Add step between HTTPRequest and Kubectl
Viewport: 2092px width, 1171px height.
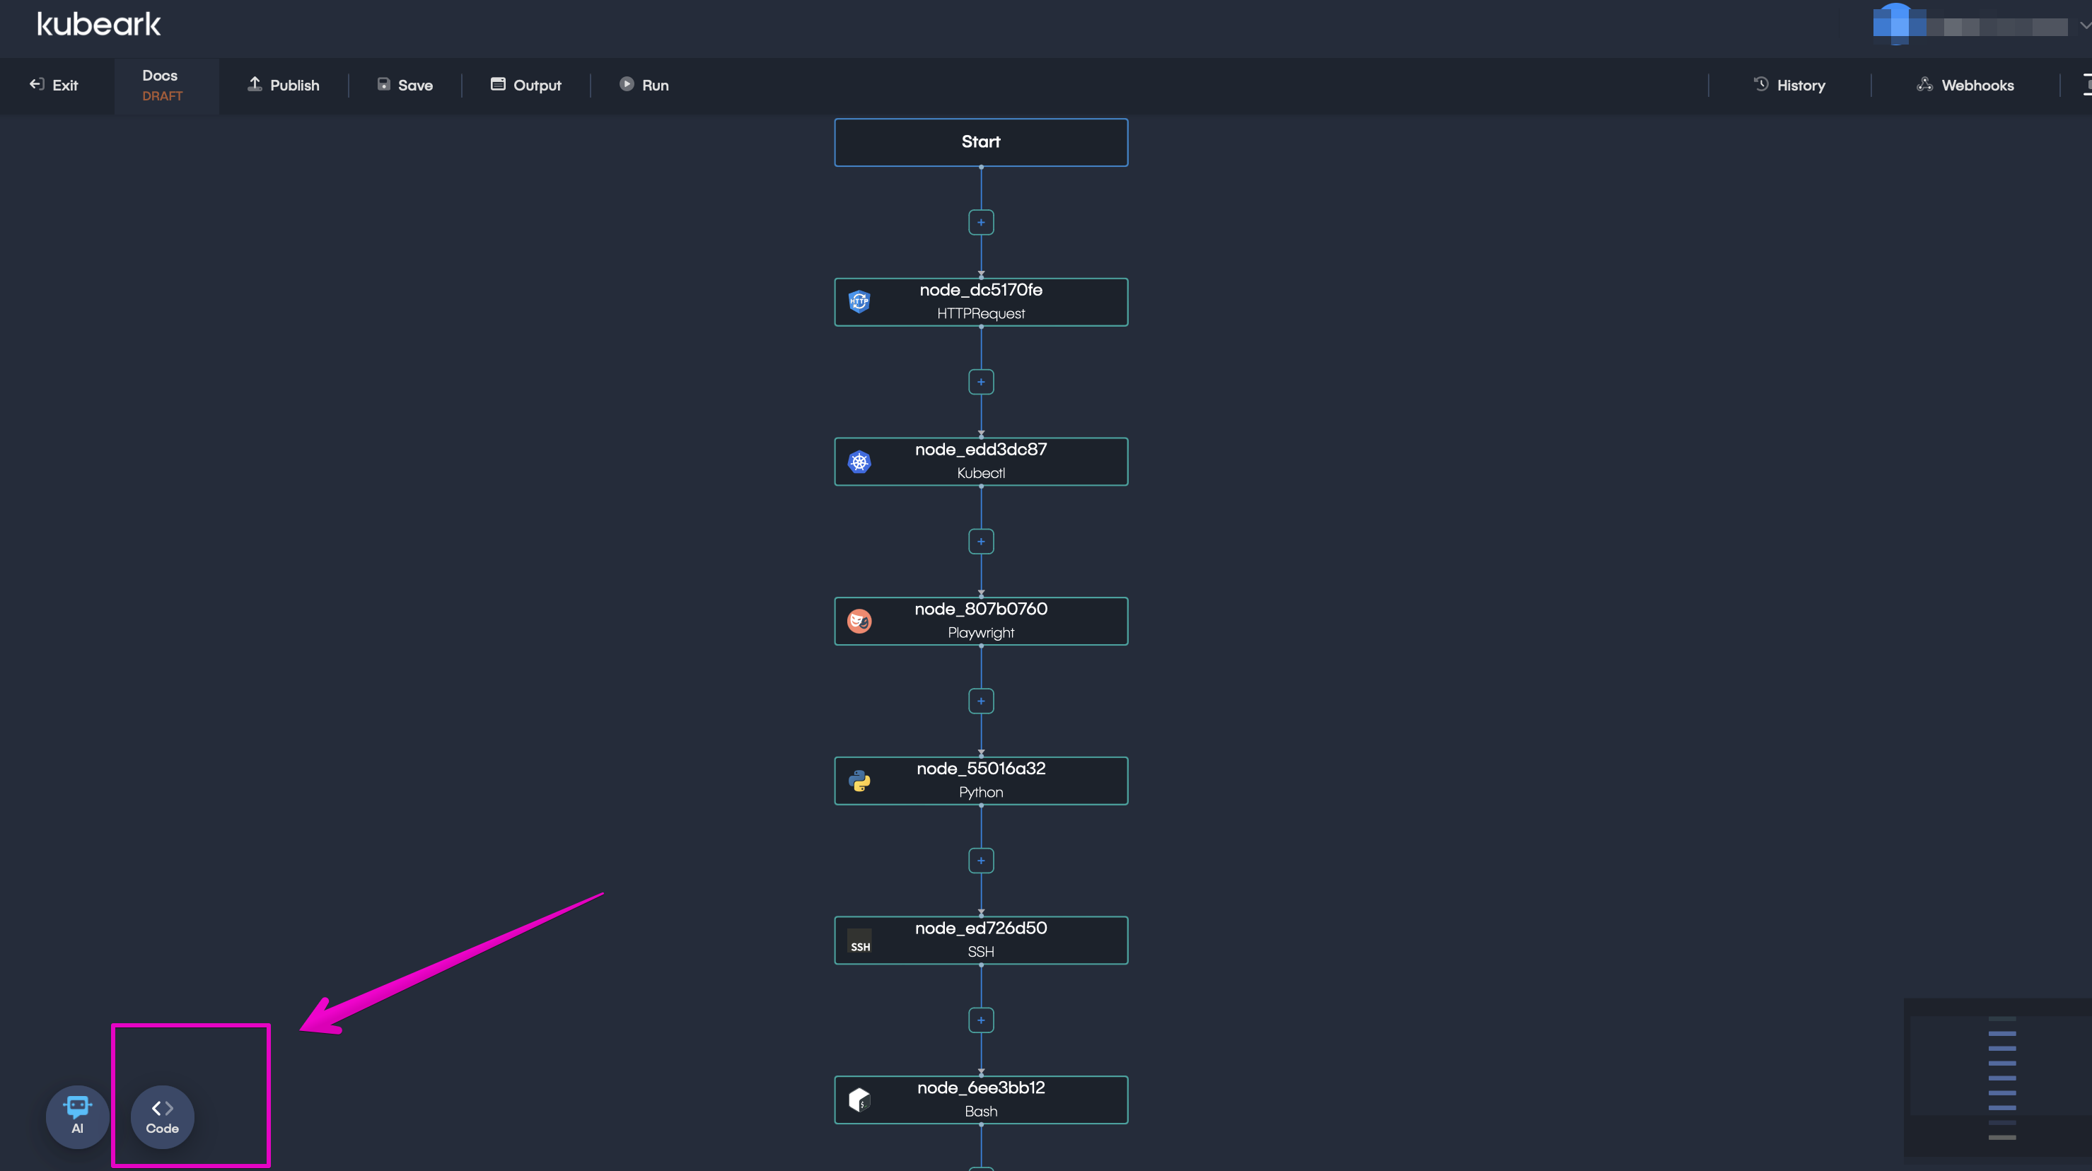[x=981, y=382]
